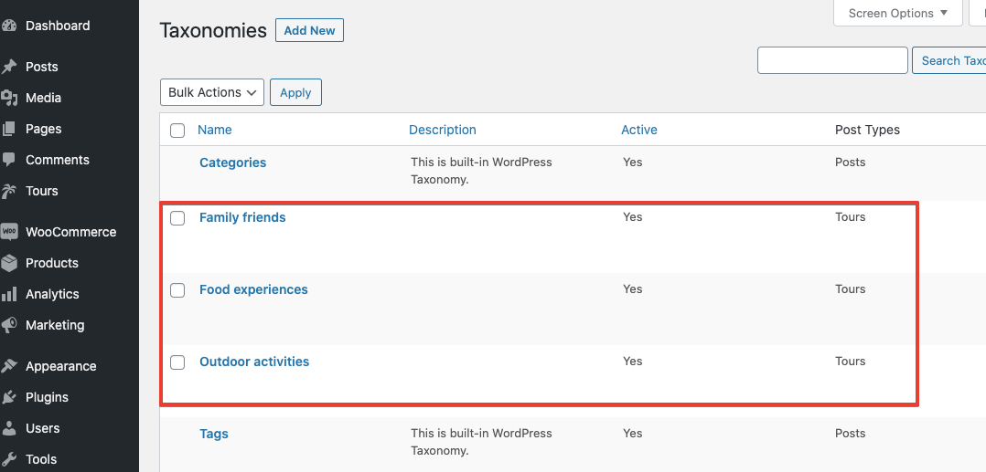This screenshot has height=472, width=986.
Task: Click the Posts pushpin icon
Action: (9, 67)
